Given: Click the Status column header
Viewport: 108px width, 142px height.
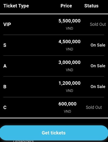Looking at the screenshot, I should (x=91, y=6).
